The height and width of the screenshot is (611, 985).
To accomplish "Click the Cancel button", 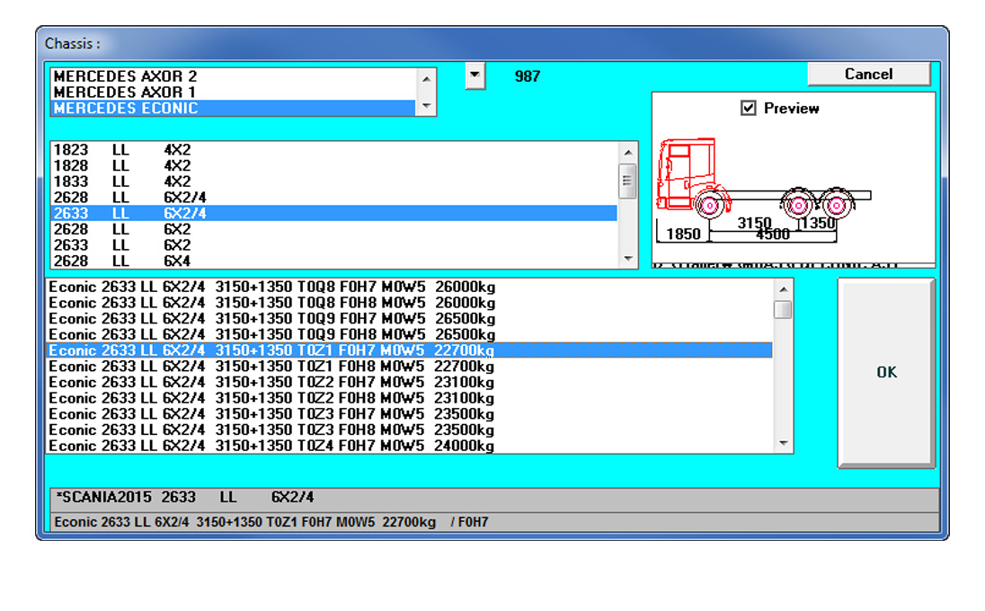I will pyautogui.click(x=868, y=74).
